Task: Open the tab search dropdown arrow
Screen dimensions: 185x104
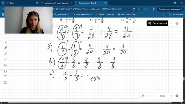Action: point(3,3)
